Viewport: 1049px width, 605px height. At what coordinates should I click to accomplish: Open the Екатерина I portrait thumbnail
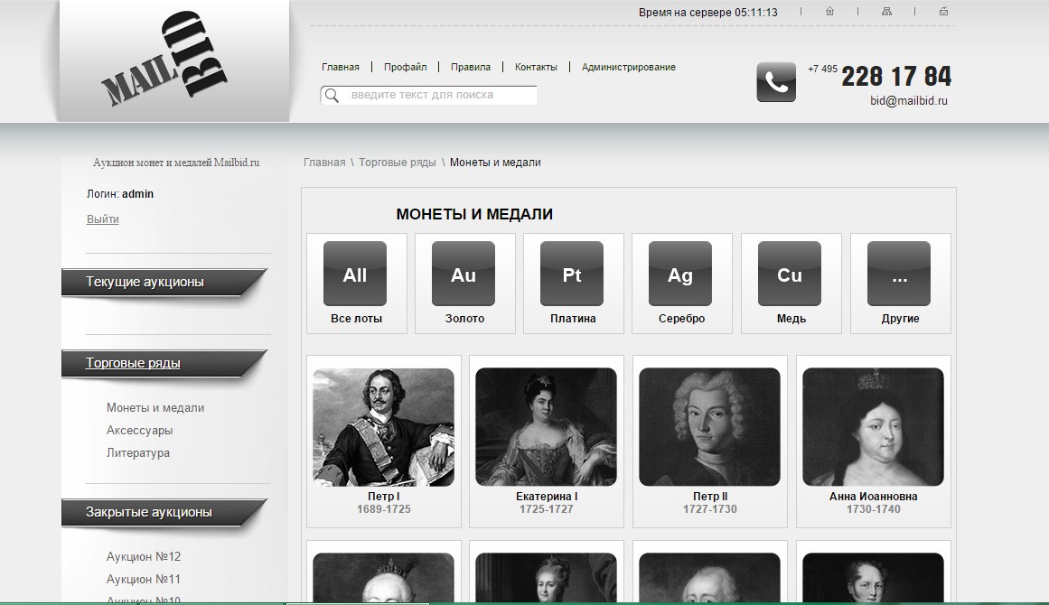(x=546, y=427)
